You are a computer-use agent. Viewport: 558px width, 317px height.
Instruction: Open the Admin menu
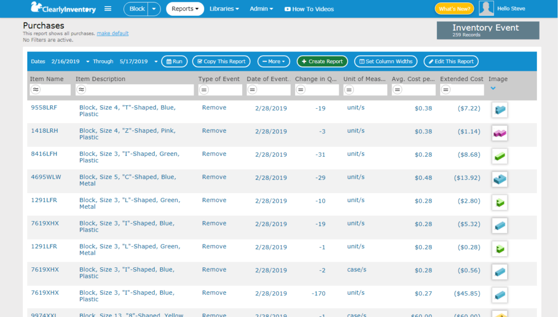pos(261,9)
